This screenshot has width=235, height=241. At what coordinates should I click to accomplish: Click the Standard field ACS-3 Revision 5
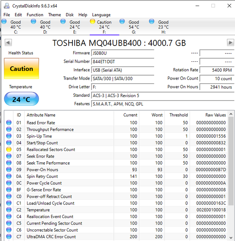point(163,95)
